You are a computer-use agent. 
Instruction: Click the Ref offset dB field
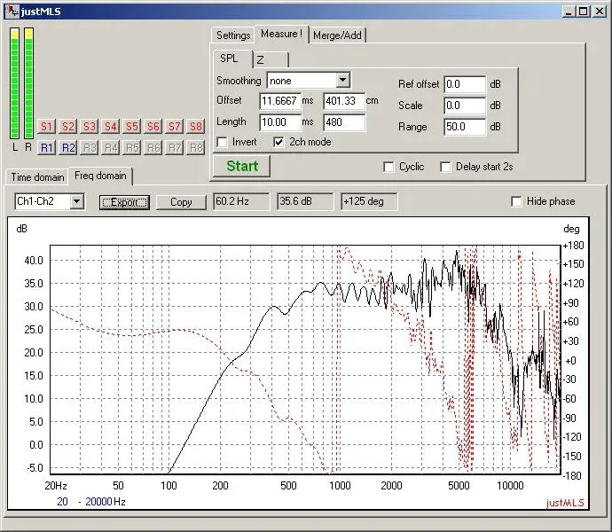[465, 84]
